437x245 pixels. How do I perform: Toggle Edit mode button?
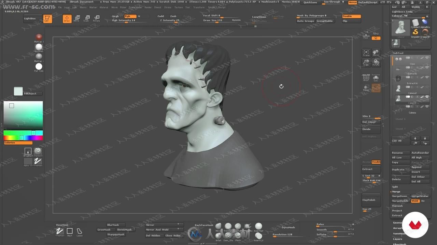click(47, 19)
